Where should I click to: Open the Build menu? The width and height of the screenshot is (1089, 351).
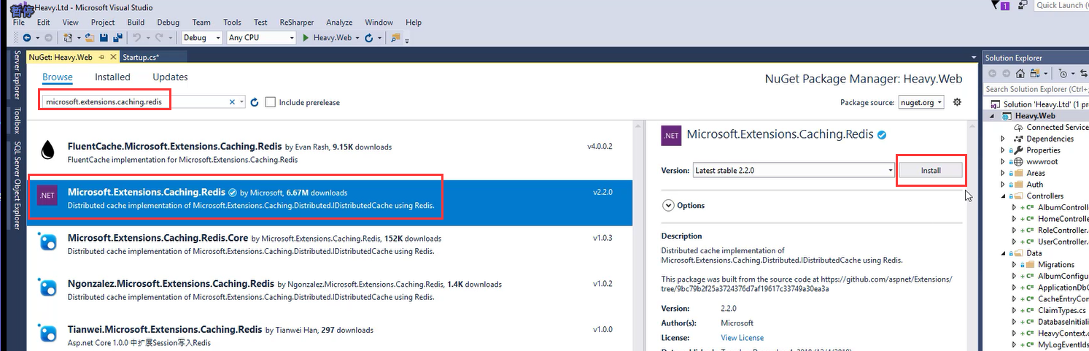pyautogui.click(x=136, y=23)
